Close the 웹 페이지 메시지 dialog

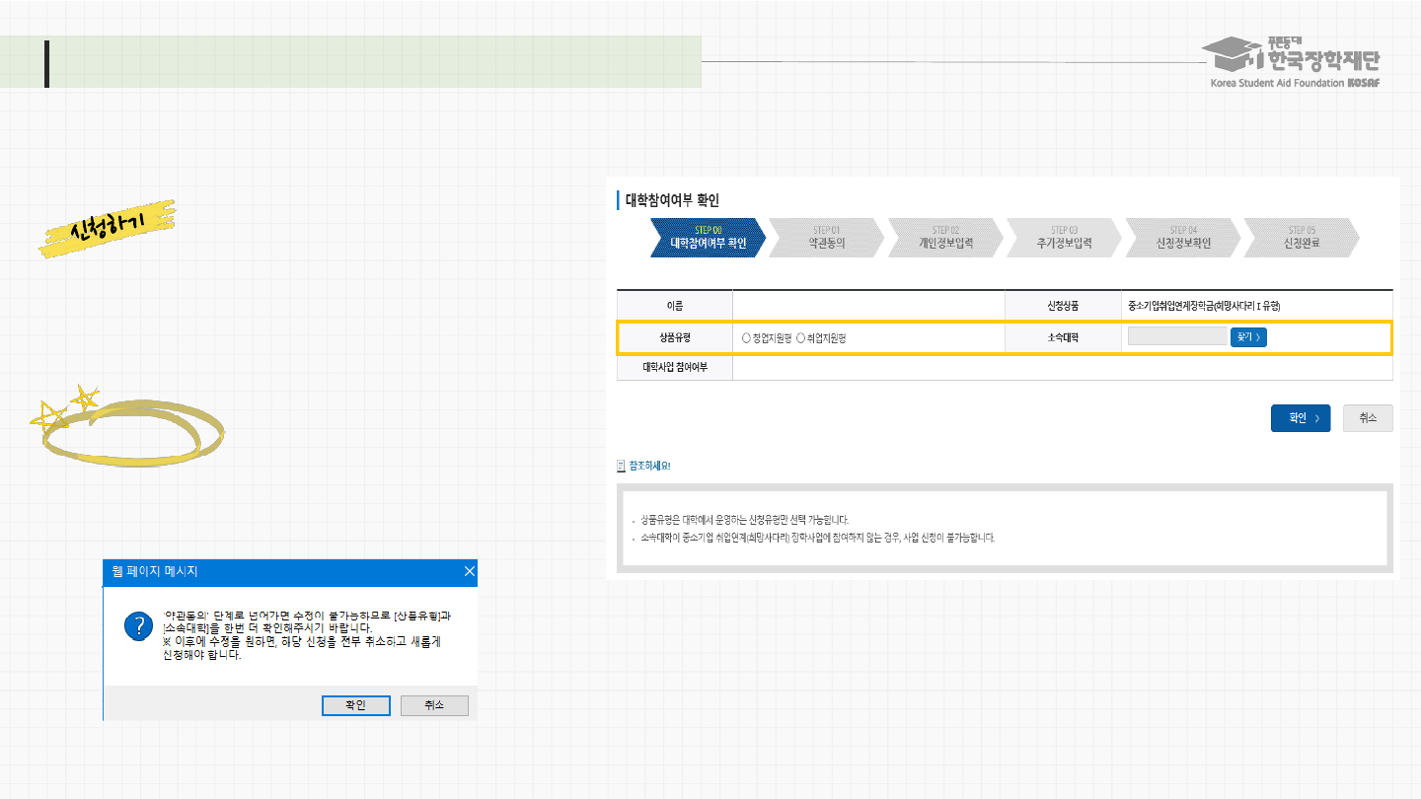click(470, 572)
